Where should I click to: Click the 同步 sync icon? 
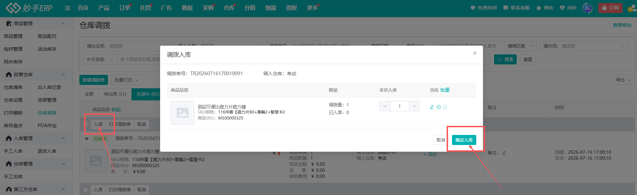[568, 8]
